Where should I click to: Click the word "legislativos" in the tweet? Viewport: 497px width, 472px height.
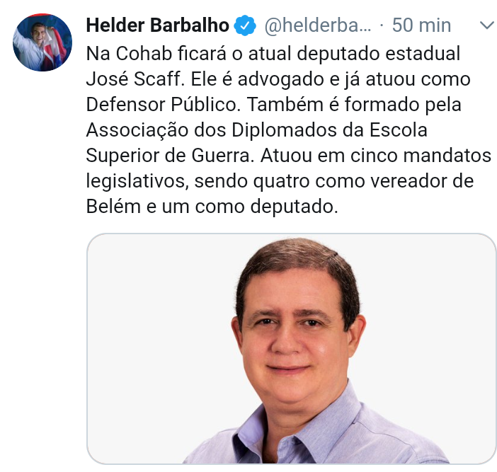[137, 181]
